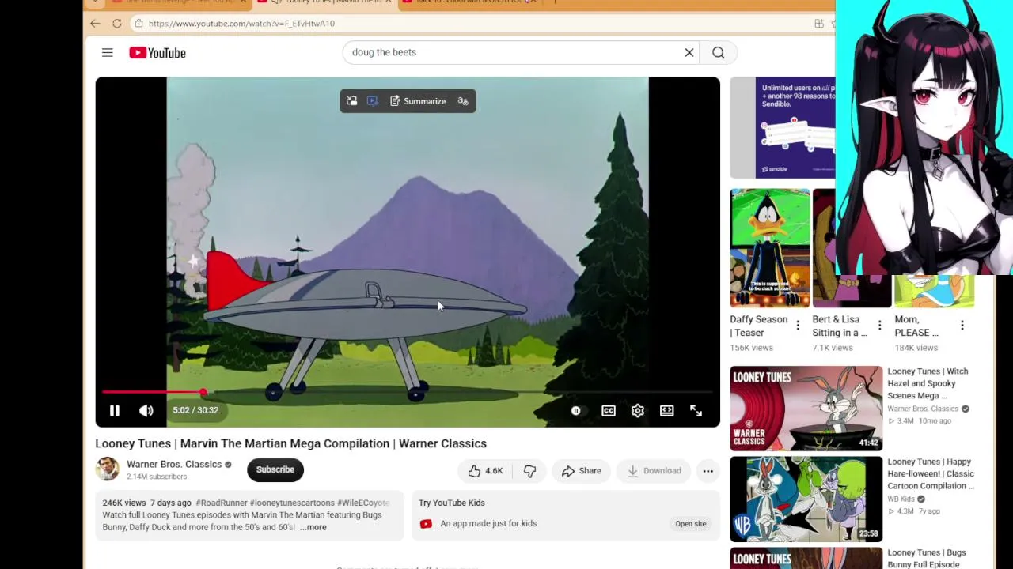Click the 'Try YouTube Kids' heading

point(452,503)
